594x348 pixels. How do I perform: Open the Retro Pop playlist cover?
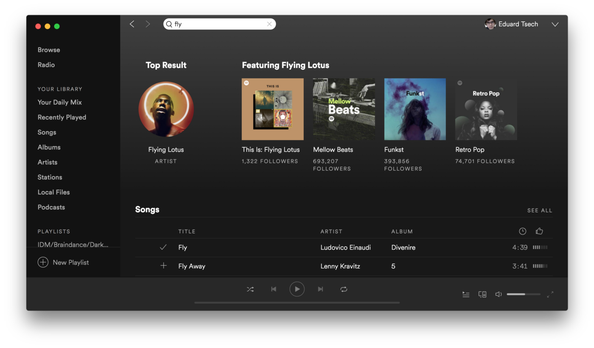(486, 109)
